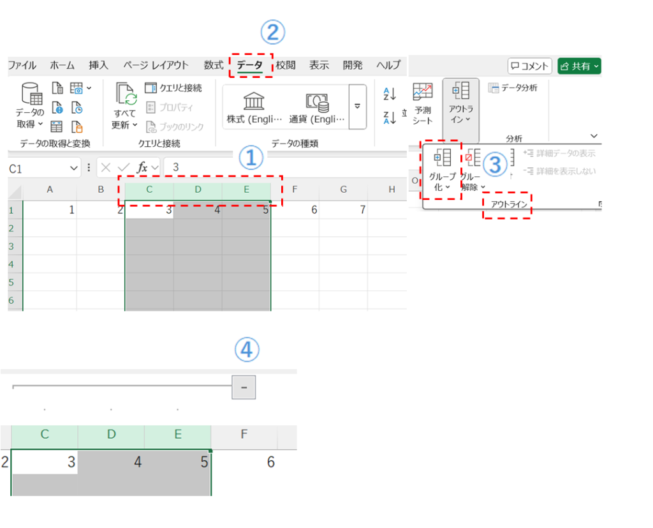
Task: Collapse the grouped columns with the minus button
Action: tap(244, 387)
